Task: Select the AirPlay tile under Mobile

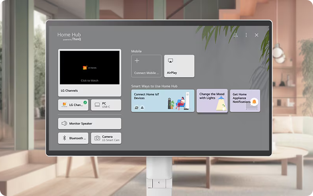Action: [x=179, y=66]
